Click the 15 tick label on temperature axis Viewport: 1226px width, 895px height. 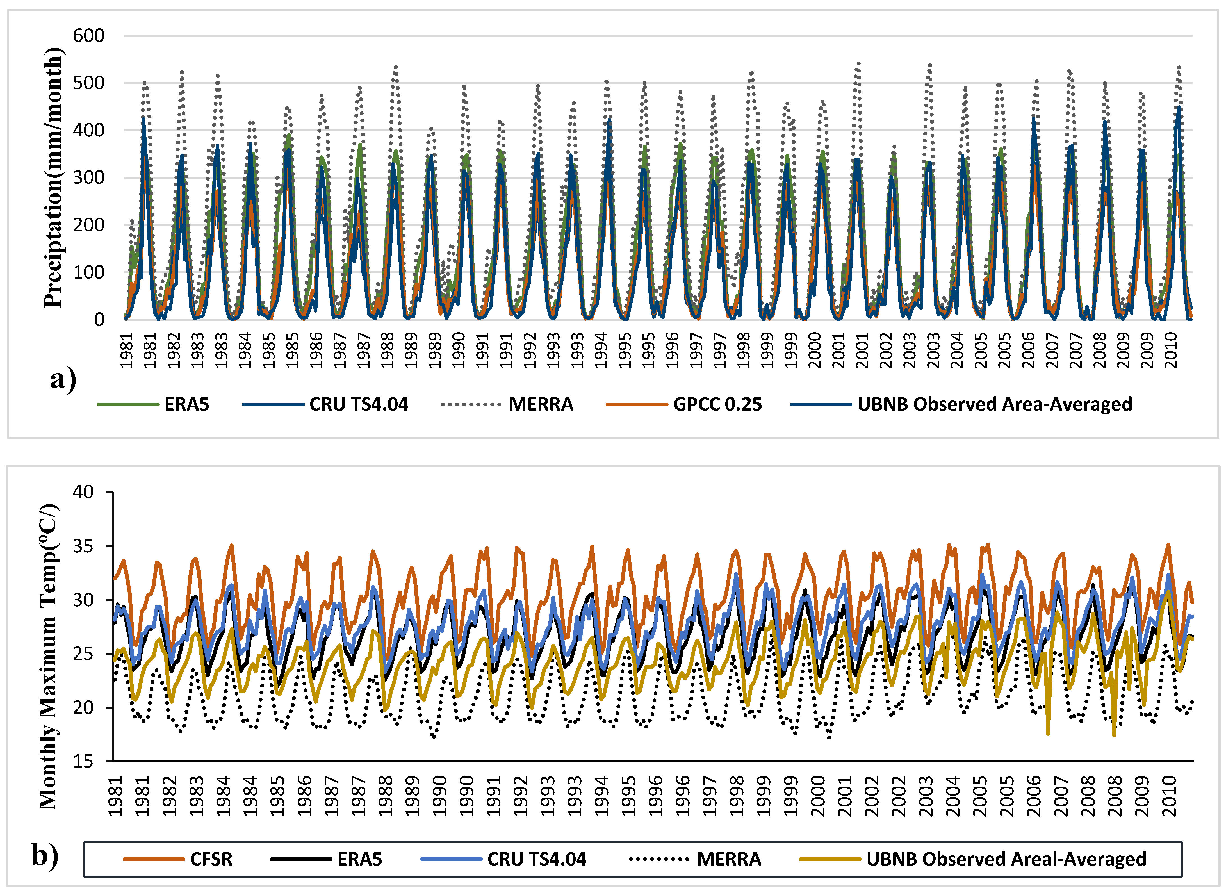point(83,761)
